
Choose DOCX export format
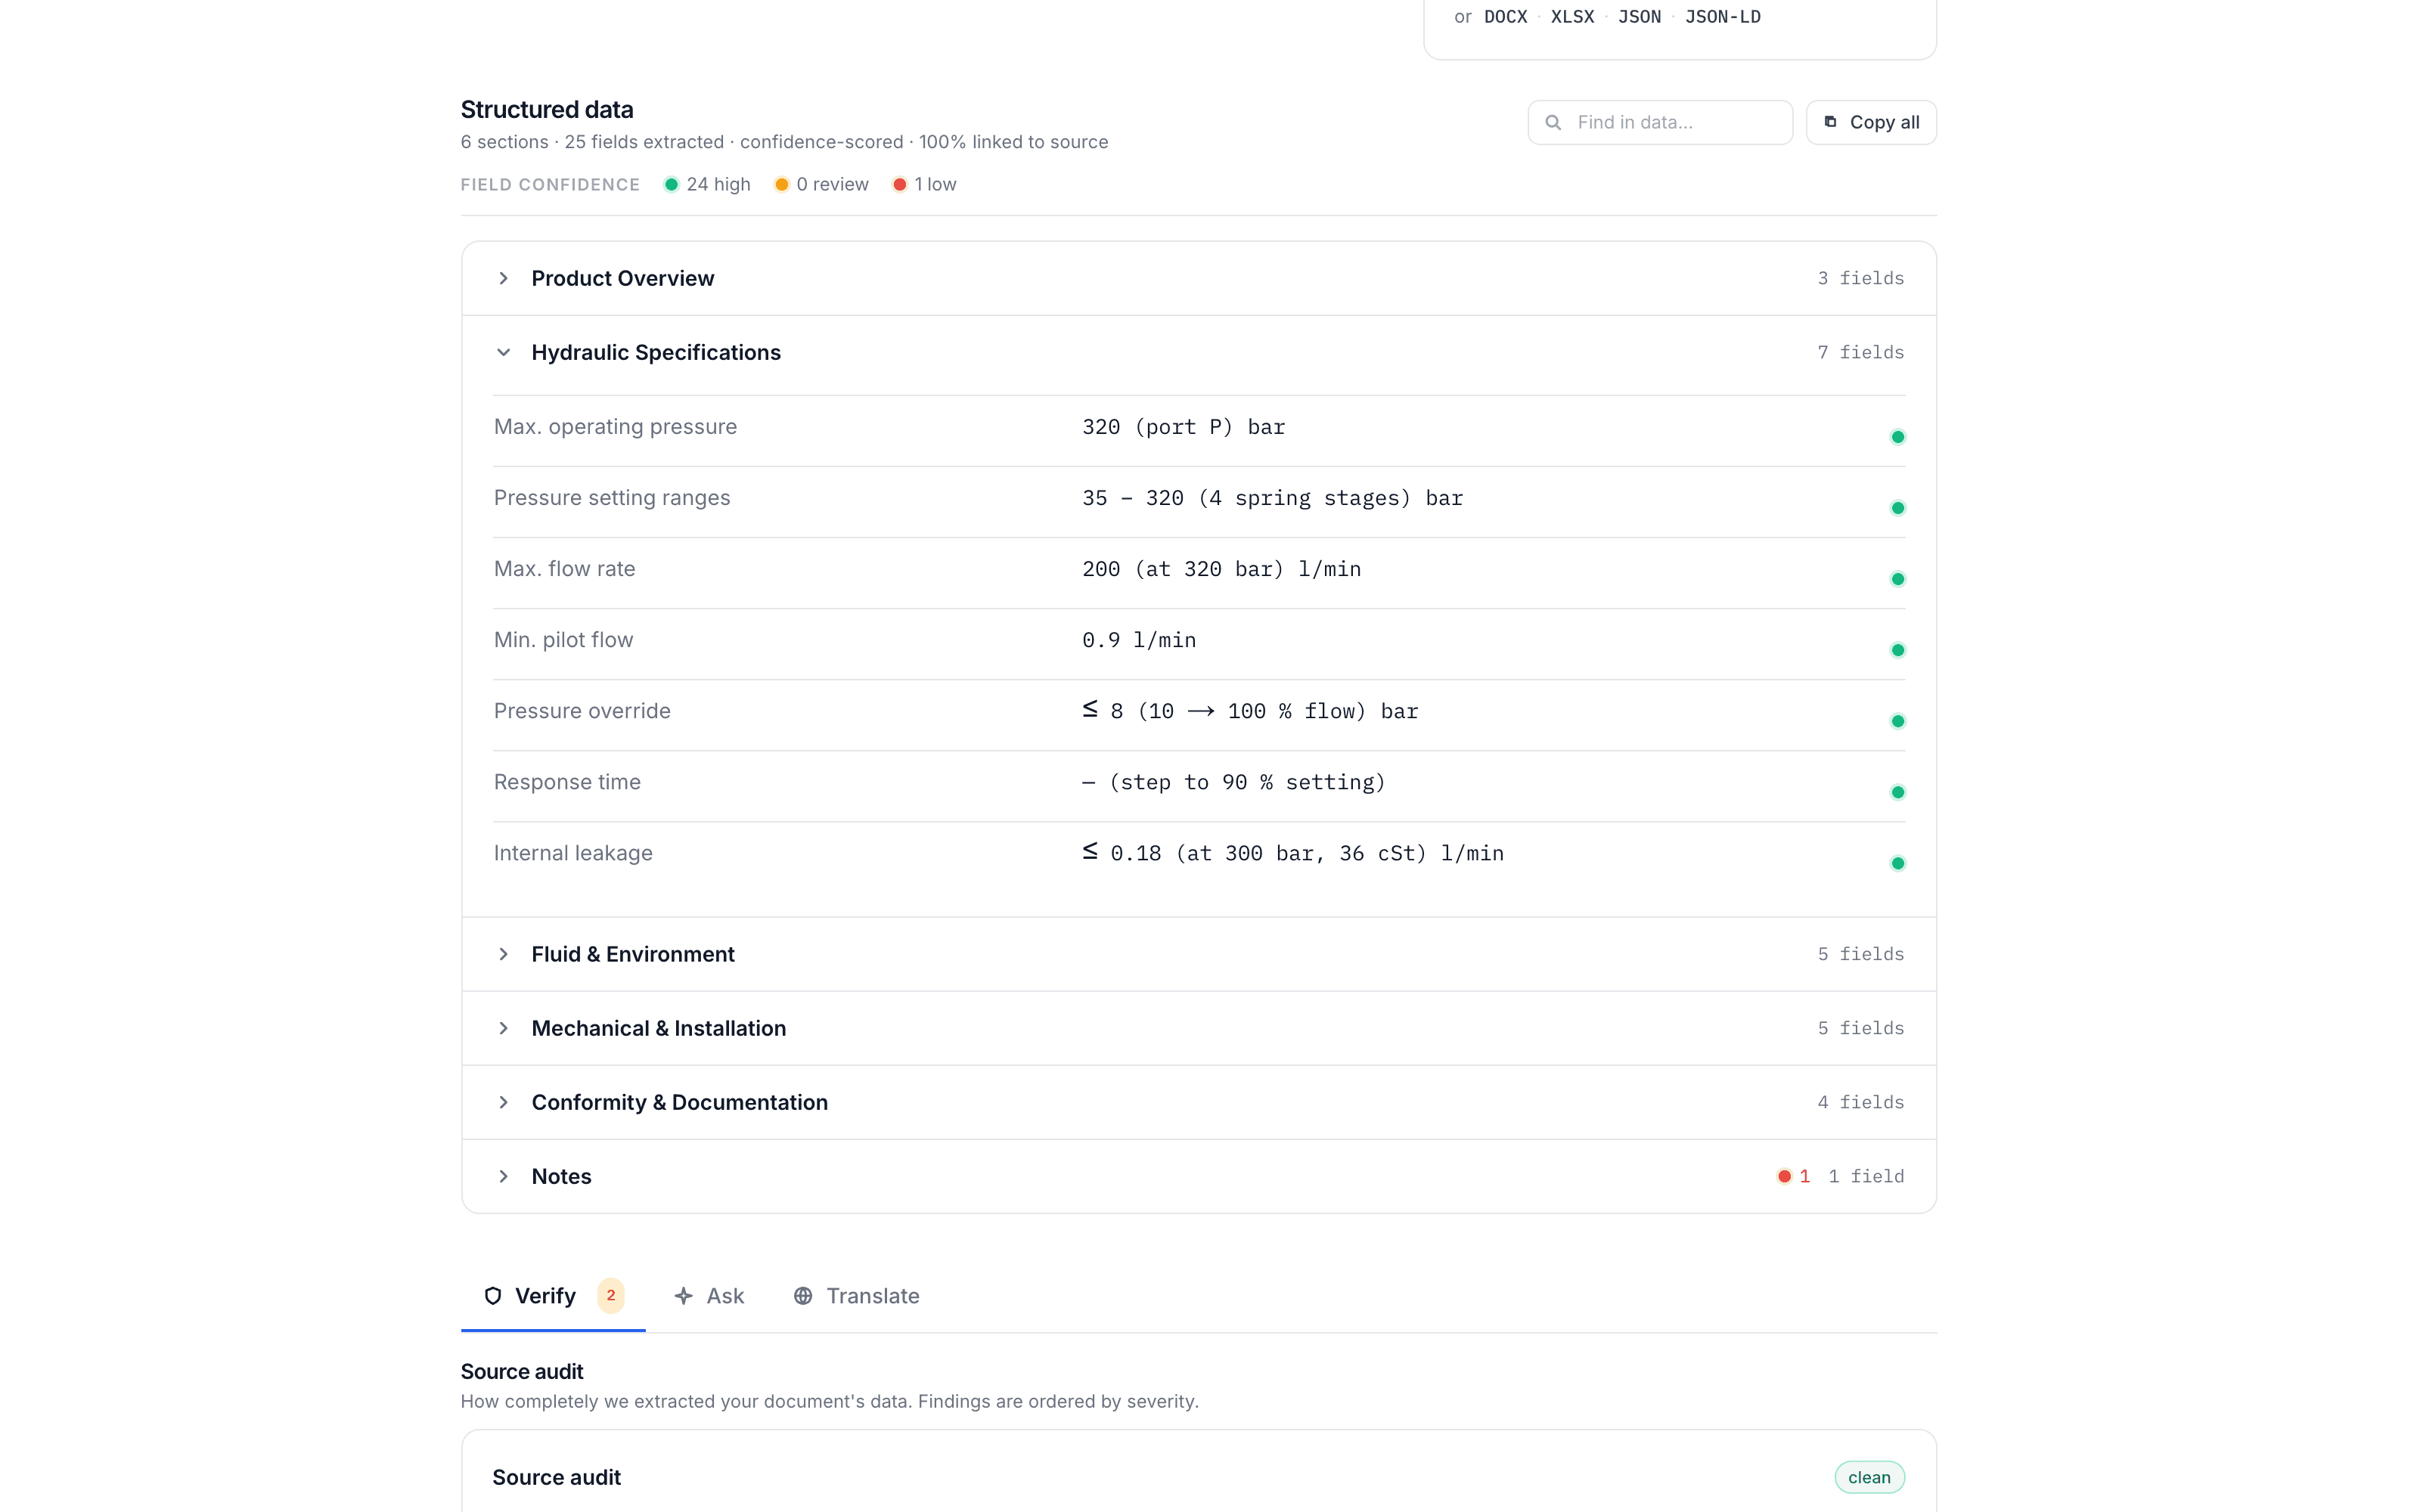pyautogui.click(x=1505, y=17)
